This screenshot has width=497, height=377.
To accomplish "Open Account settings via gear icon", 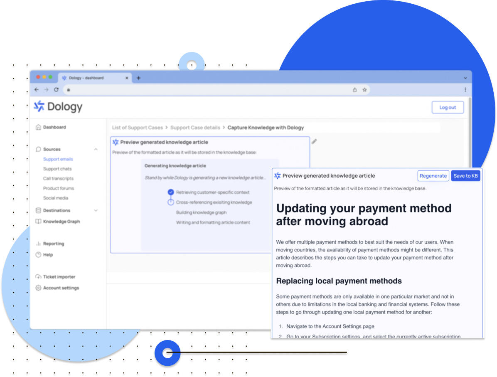I will pos(38,288).
